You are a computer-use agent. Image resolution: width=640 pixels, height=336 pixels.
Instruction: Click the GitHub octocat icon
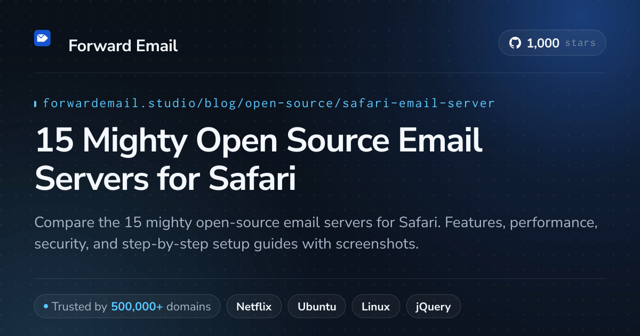515,43
